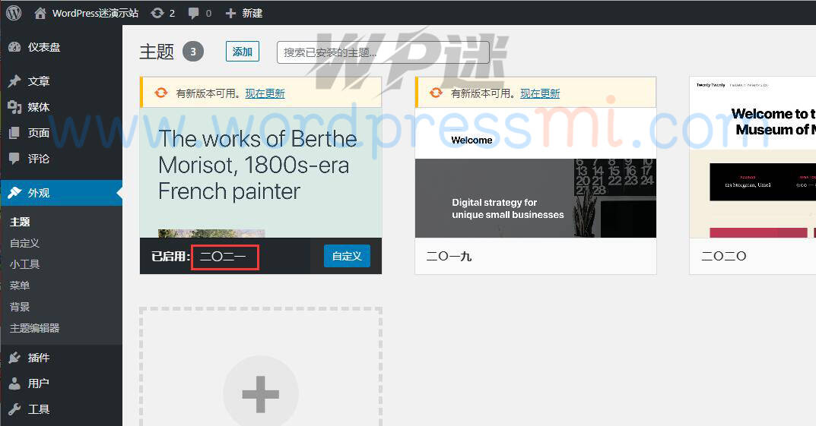Click 现在更新 link on 二〇一九 theme
Viewport: 816px width, 426px height.
(x=539, y=93)
